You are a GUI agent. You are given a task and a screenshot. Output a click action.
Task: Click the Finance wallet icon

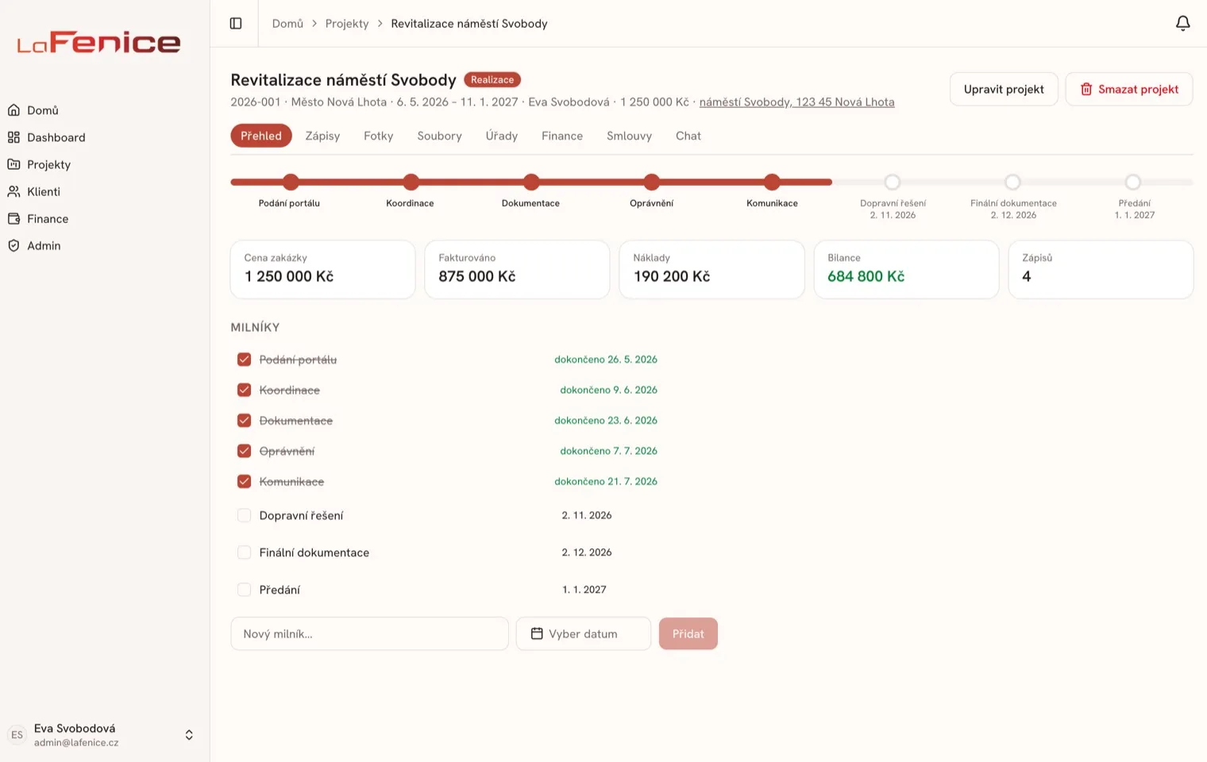click(13, 218)
